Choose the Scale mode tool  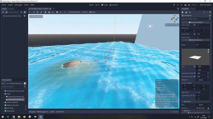[x=41, y=12]
